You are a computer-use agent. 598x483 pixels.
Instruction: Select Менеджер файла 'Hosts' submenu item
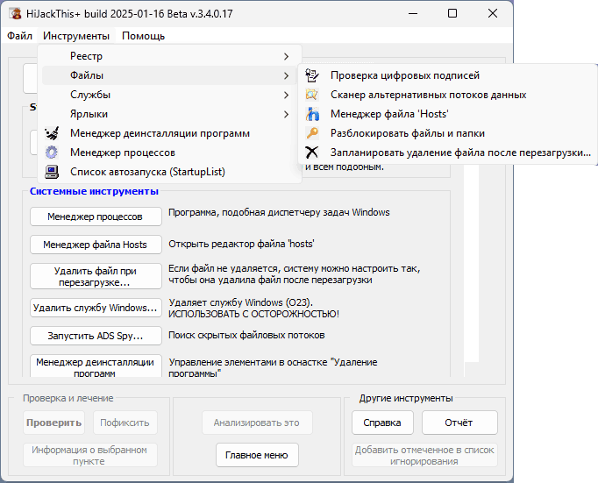(448, 114)
